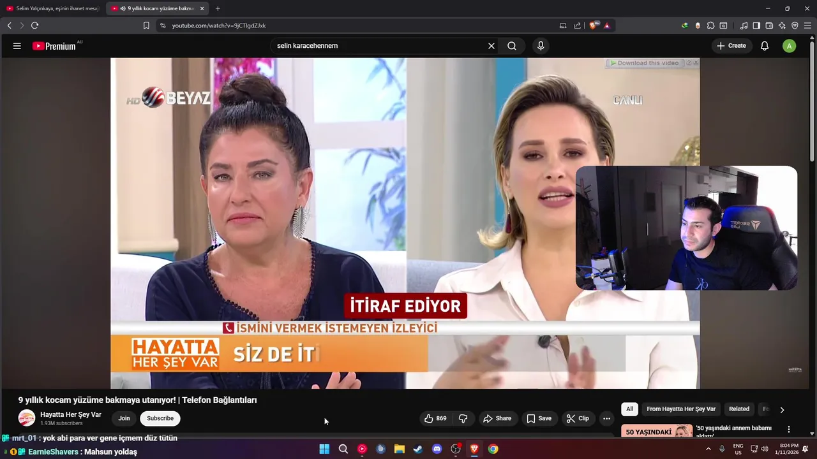Viewport: 817px width, 459px height.
Task: Open the YouTube hamburger guide menu
Action: point(17,46)
